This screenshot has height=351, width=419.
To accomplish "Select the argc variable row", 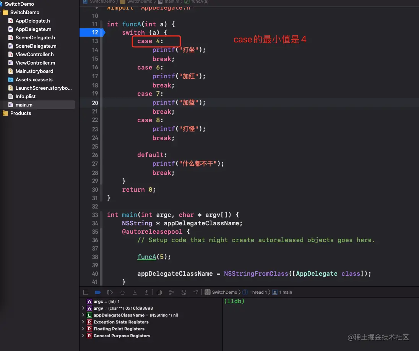I will point(151,301).
